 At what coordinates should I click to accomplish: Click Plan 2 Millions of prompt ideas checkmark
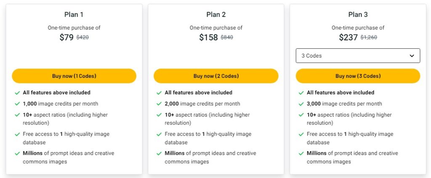pos(159,154)
